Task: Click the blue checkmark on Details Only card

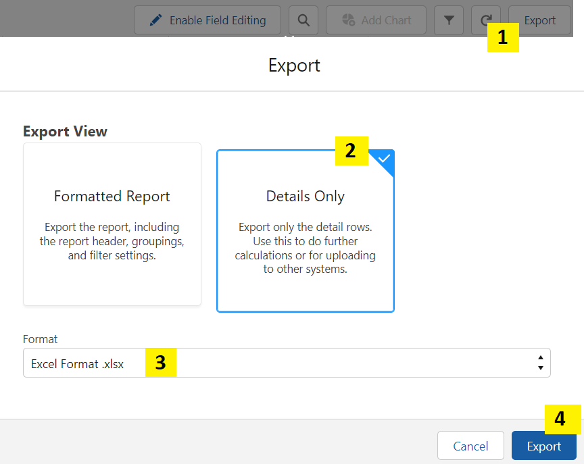Action: coord(384,159)
